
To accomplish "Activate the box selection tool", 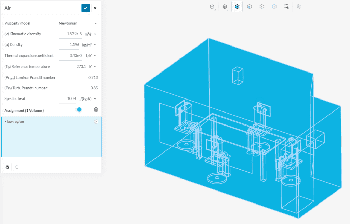I will pos(286,6).
